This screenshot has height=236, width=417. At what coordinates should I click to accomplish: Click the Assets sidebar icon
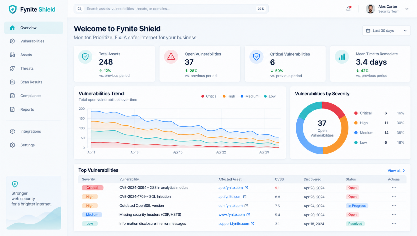(12, 55)
